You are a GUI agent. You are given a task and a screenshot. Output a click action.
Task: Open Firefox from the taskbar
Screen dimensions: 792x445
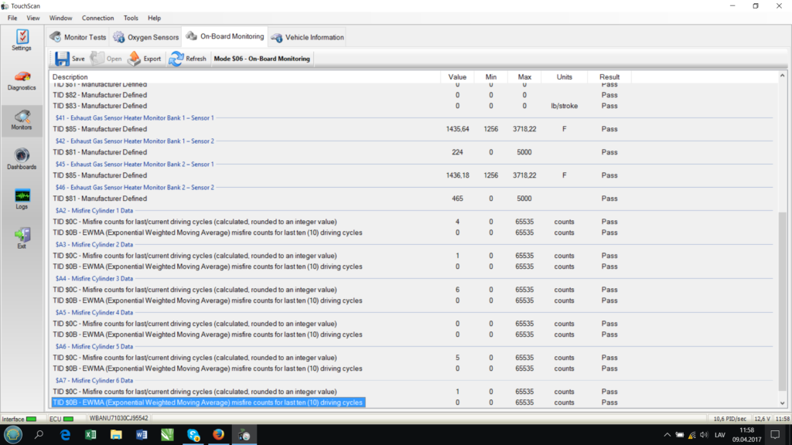pos(218,434)
